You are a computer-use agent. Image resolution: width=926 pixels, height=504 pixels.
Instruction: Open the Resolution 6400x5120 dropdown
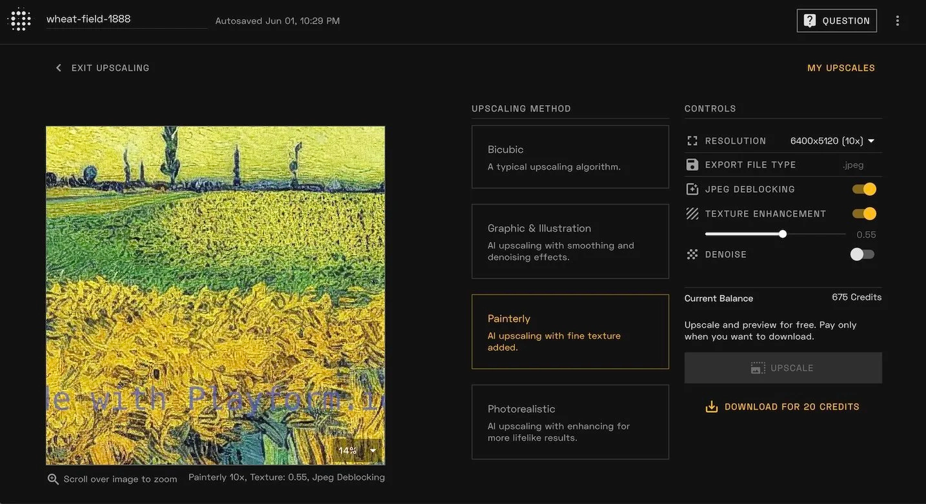(832, 141)
